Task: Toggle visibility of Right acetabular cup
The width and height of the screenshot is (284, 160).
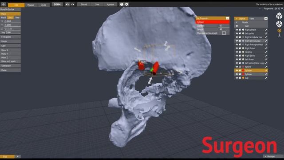Action: [237, 37]
